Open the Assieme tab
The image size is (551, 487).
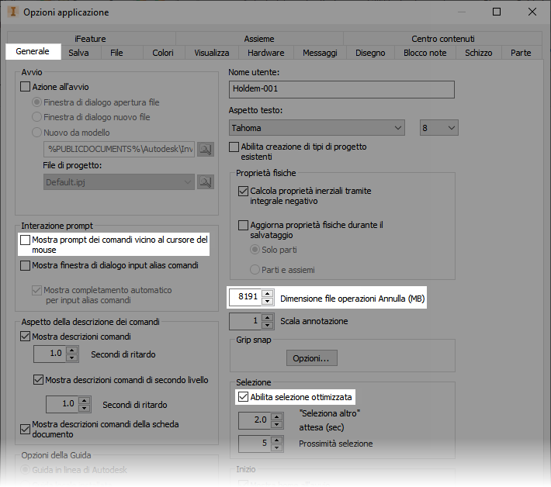259,39
